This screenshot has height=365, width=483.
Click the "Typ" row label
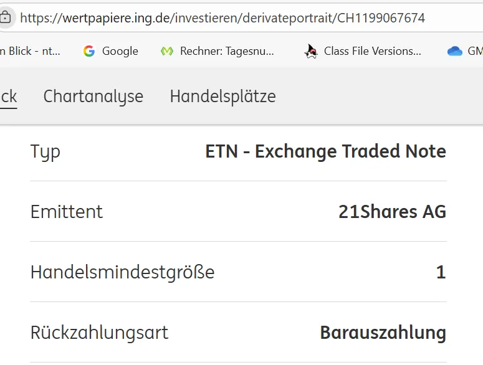[45, 151]
